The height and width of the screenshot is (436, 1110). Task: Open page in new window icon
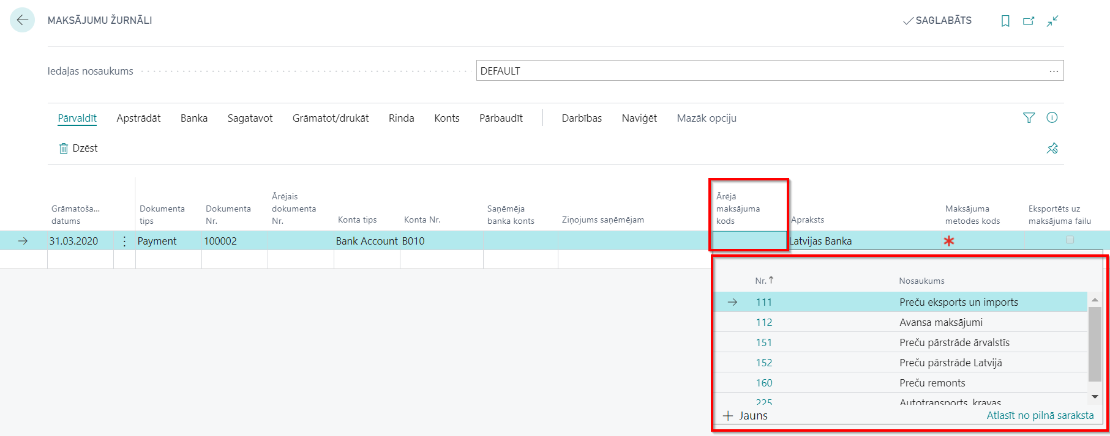pyautogui.click(x=1029, y=21)
